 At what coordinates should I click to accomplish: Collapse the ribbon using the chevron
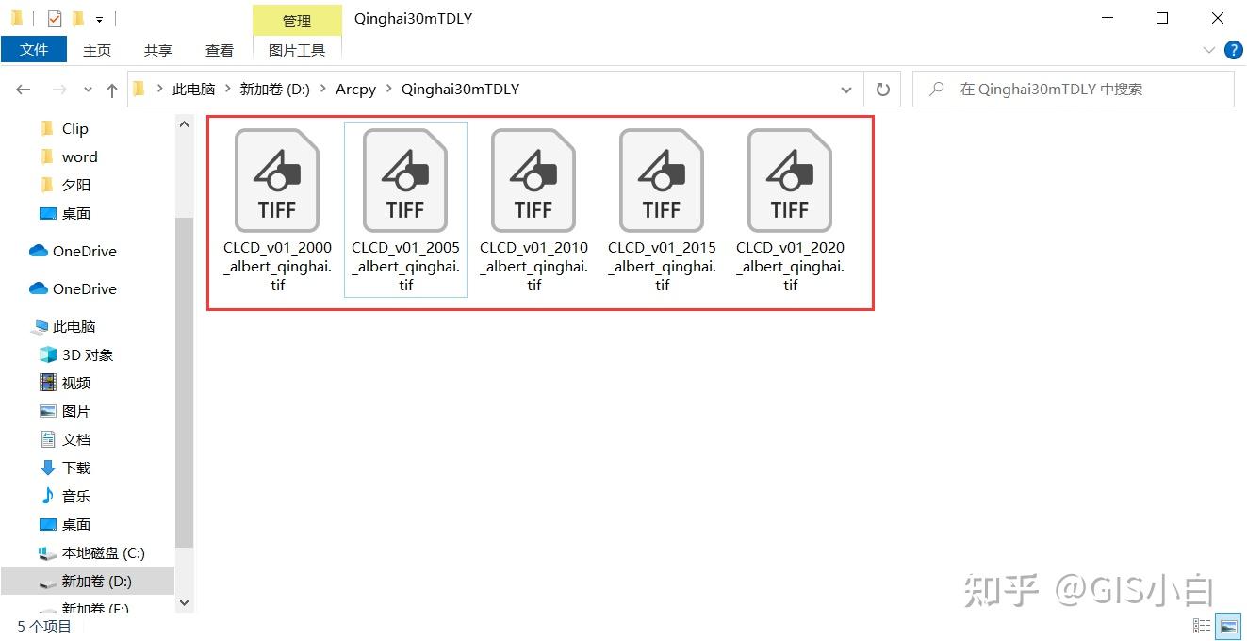(x=1209, y=50)
